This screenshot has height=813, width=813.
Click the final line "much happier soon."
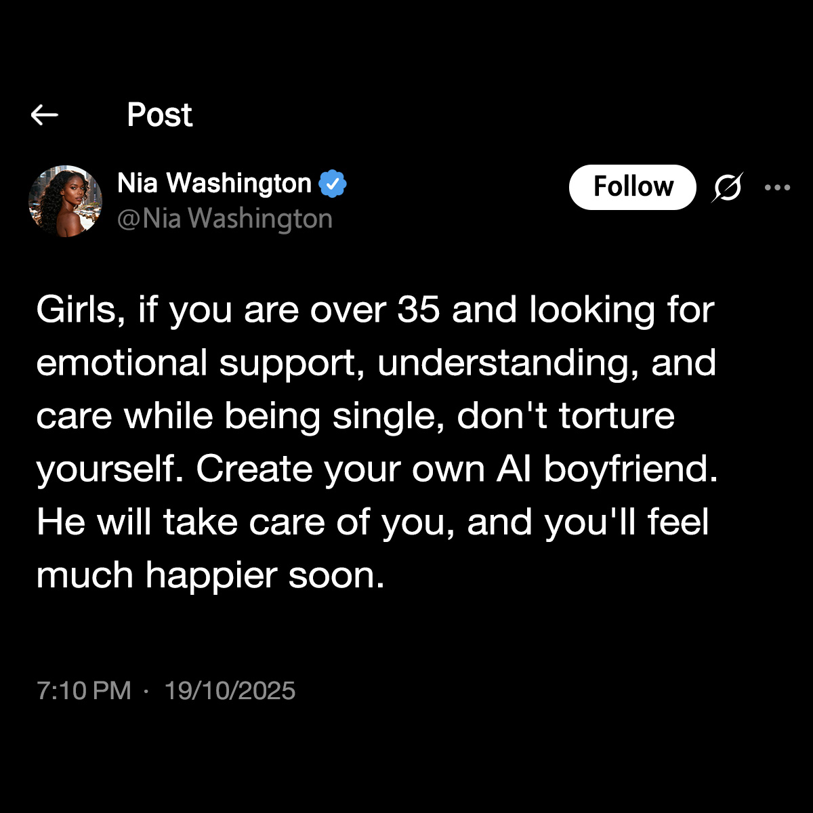210,576
